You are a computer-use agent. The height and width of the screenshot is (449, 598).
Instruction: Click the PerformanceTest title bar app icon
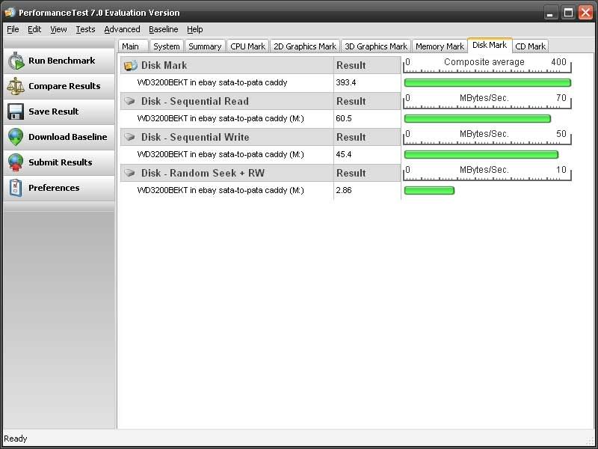tap(10, 13)
